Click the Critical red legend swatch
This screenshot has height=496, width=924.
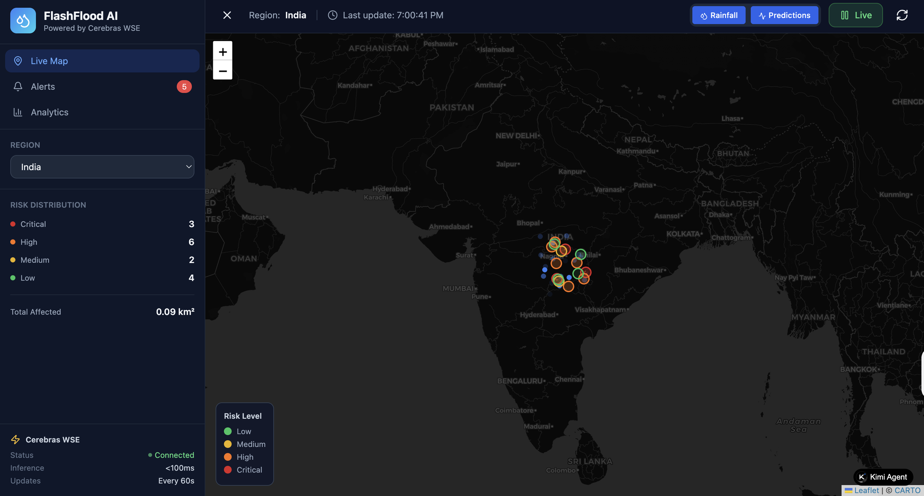pos(228,470)
